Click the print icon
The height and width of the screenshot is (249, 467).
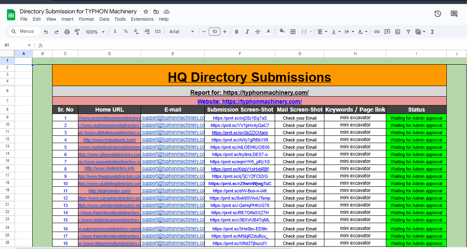[x=67, y=32]
